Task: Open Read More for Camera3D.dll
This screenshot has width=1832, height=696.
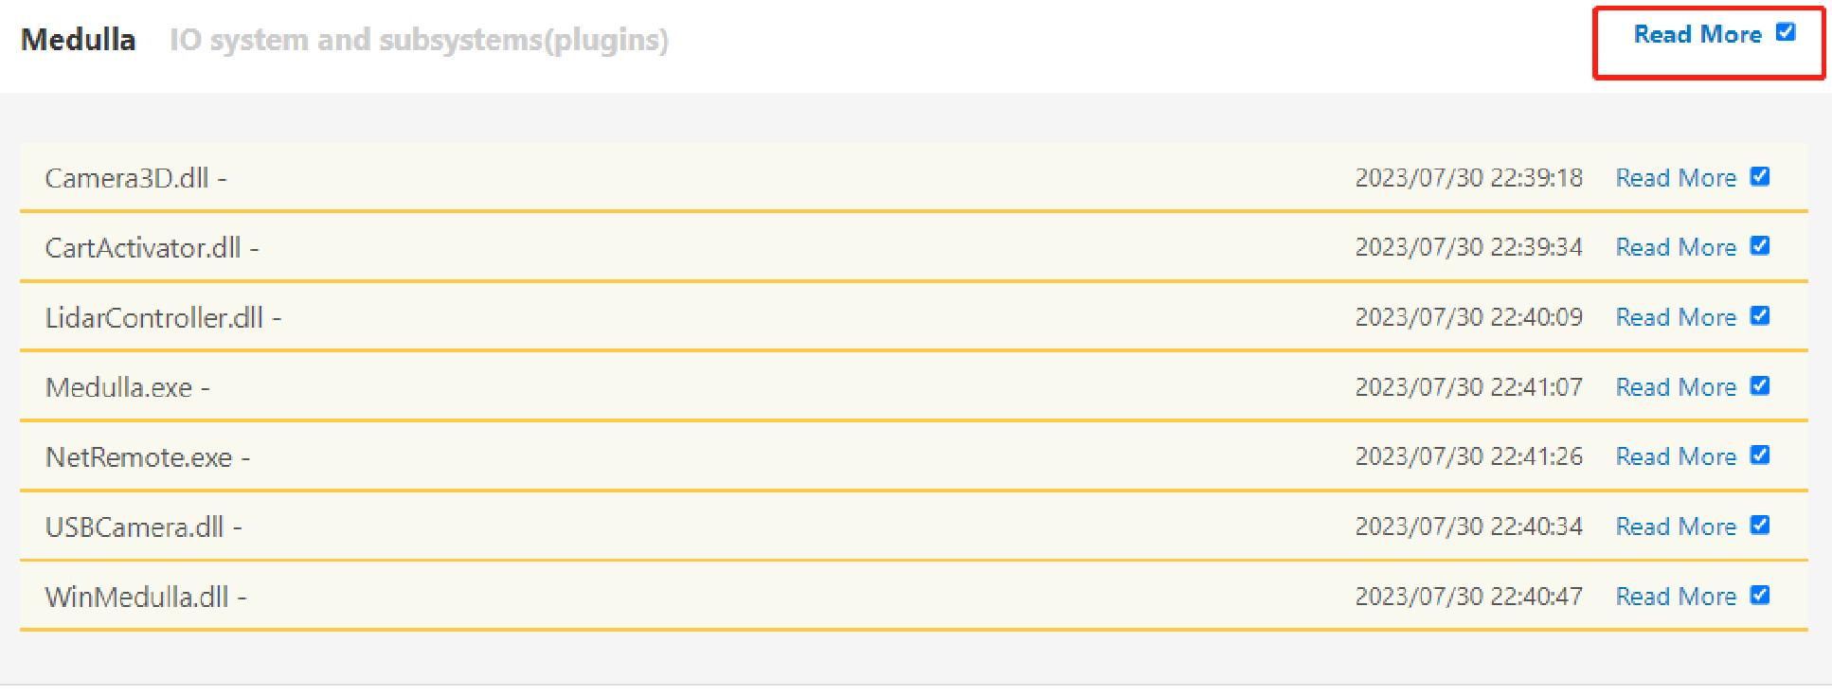Action: point(1676,178)
